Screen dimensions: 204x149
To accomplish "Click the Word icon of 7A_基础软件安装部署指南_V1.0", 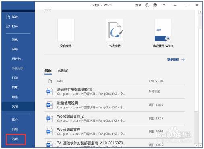I will pyautogui.click(x=49, y=144).
